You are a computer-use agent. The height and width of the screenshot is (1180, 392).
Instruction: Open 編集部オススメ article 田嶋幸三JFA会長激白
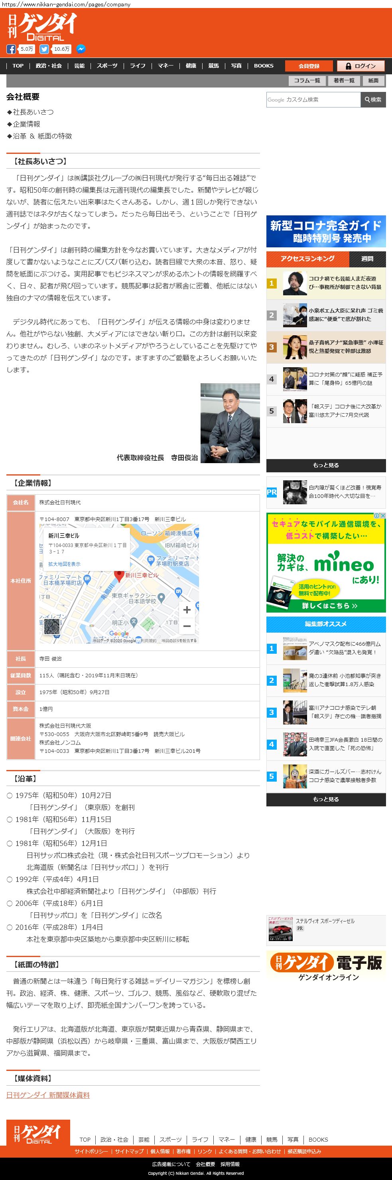coord(326,744)
